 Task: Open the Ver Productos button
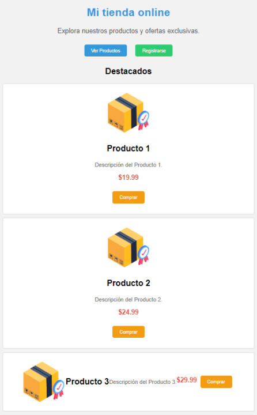coord(105,51)
